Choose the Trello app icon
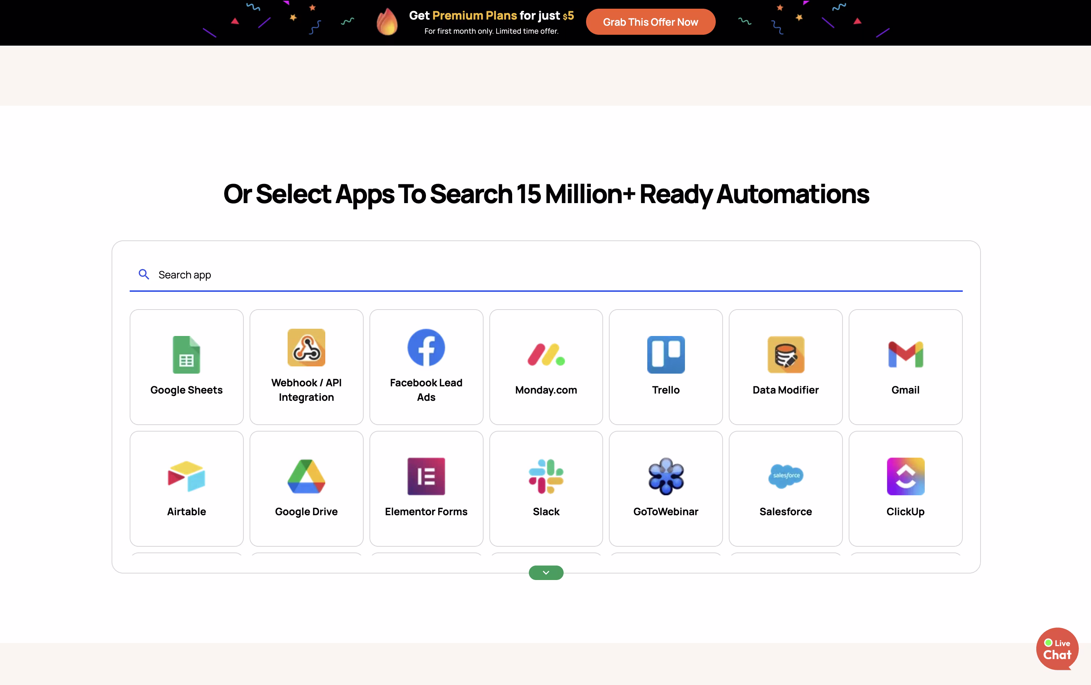This screenshot has width=1091, height=685. coord(665,354)
